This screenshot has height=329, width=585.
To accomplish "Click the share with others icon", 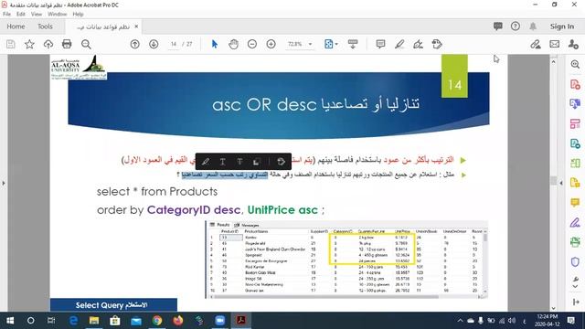I will tap(573, 45).
